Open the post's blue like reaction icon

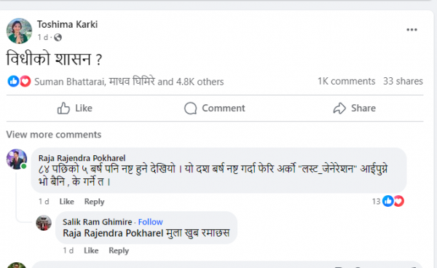click(13, 82)
